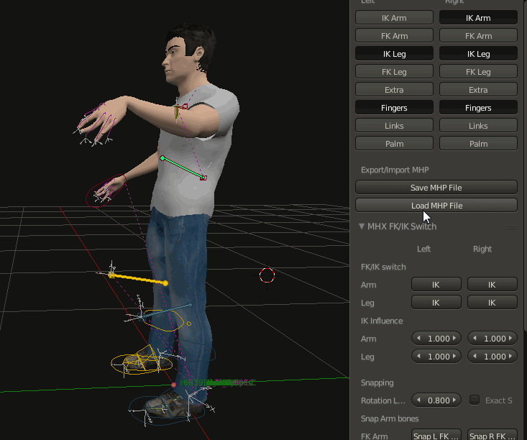Image resolution: width=527 pixels, height=440 pixels.
Task: Toggle the Right Links layer button
Action: (x=478, y=125)
